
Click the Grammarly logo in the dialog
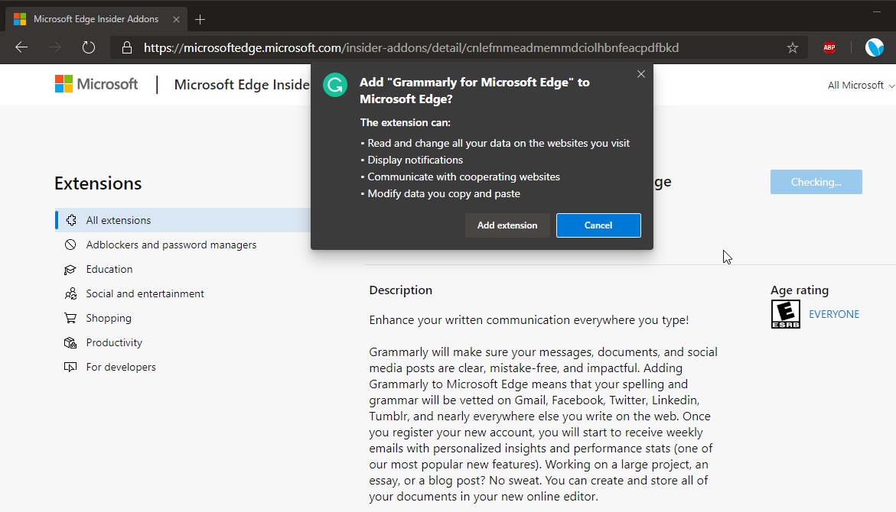[335, 85]
